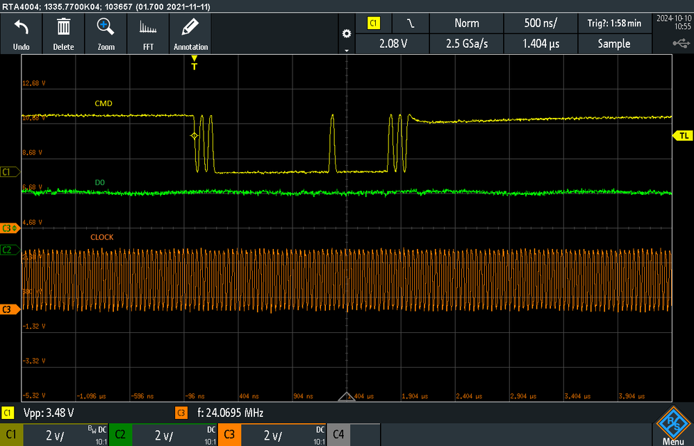
Task: Open the FFT spectrum tool
Action: coord(148,33)
